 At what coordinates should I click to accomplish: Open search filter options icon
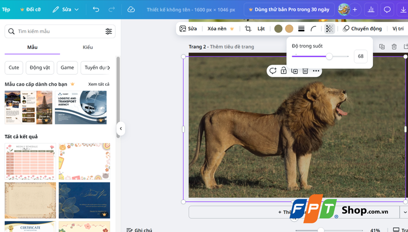pyautogui.click(x=109, y=32)
